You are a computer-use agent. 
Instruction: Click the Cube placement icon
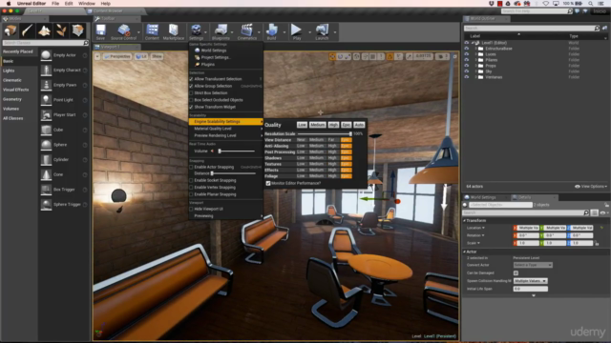46,130
